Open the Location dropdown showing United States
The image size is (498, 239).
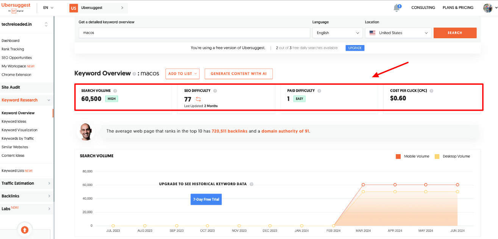(x=398, y=33)
